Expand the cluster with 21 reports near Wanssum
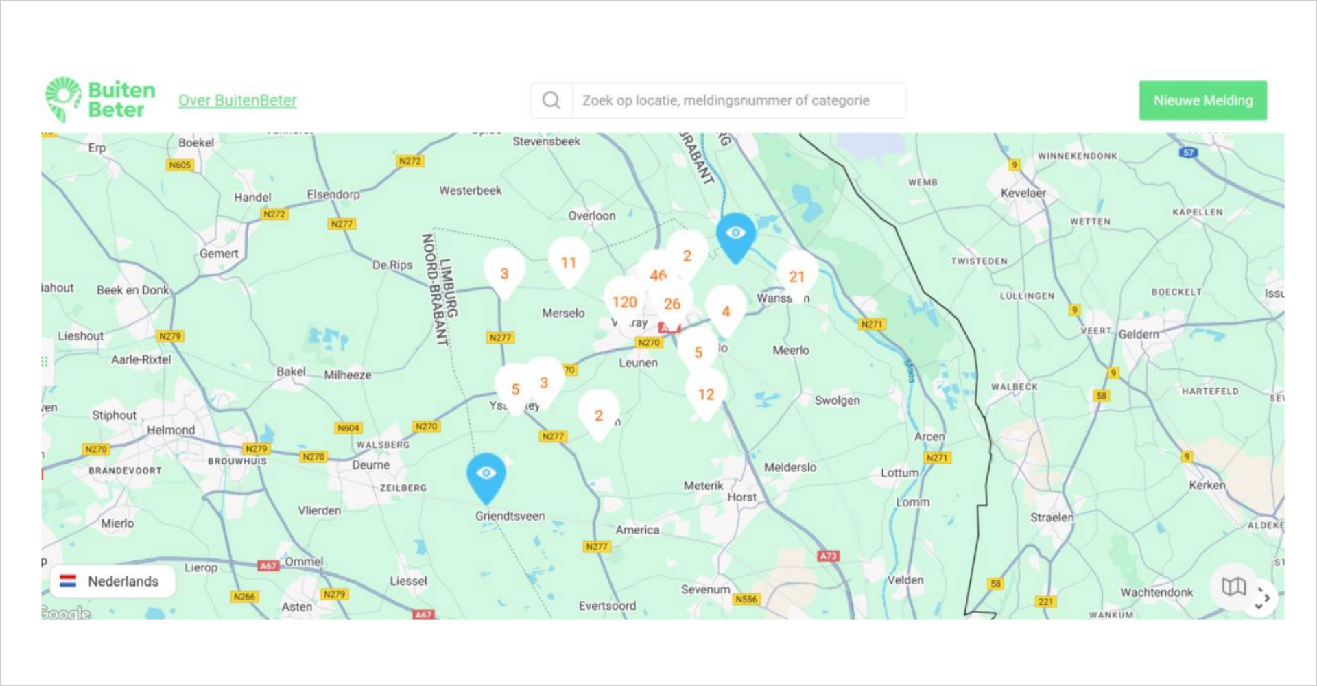The height and width of the screenshot is (686, 1317). (796, 277)
